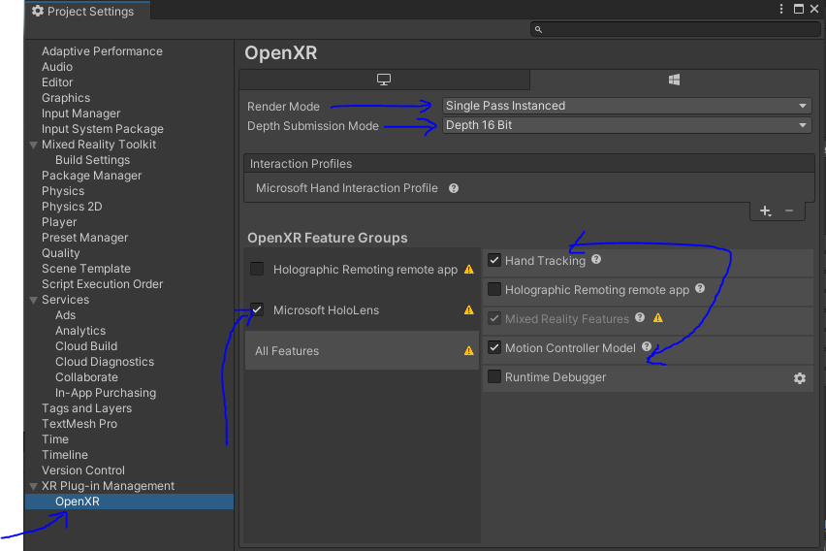
Task: Select Build Settings under Mixed Reality Toolkit
Action: coord(92,160)
